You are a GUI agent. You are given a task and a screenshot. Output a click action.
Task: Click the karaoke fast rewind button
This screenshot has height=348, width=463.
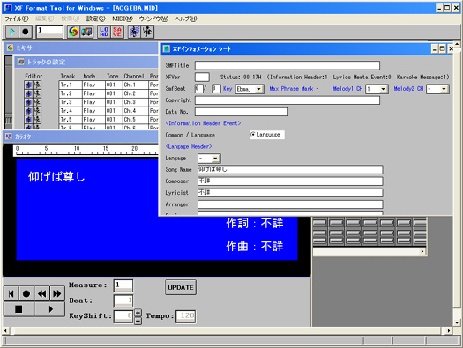(41, 293)
